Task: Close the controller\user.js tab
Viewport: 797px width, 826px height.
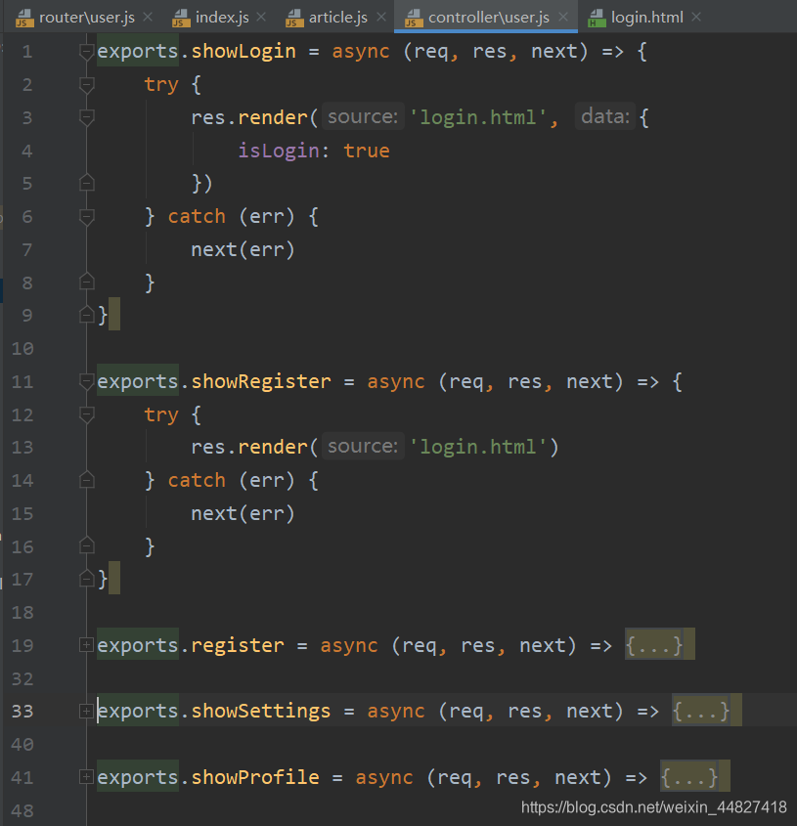Action: pos(563,17)
